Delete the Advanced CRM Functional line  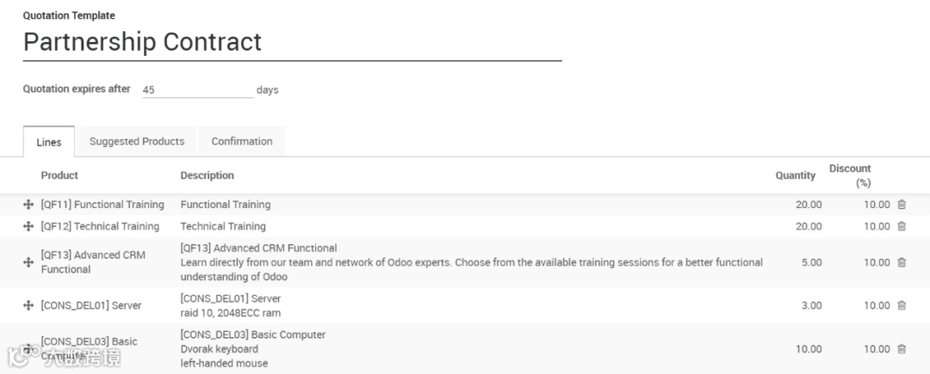click(x=902, y=262)
